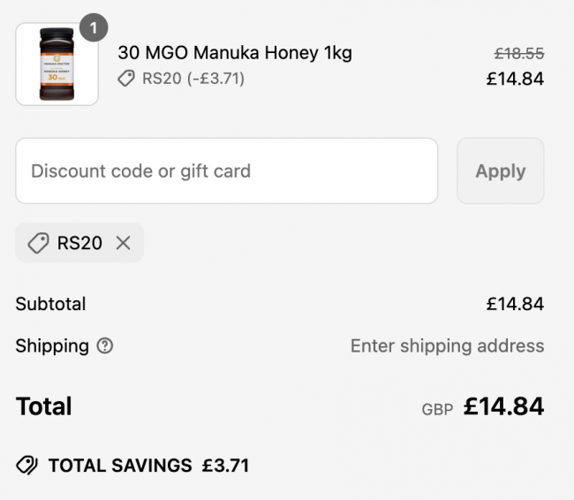Viewport: 574px width, 500px height.
Task: Click the tag icon in the RS20 chip
Action: [x=38, y=243]
